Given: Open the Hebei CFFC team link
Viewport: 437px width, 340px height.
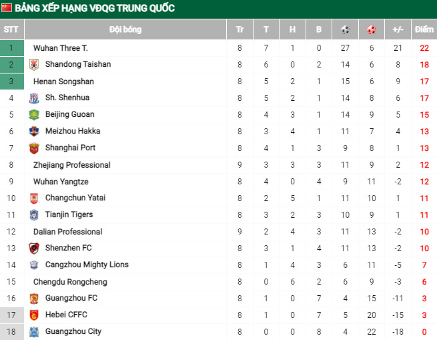Looking at the screenshot, I should point(66,315).
